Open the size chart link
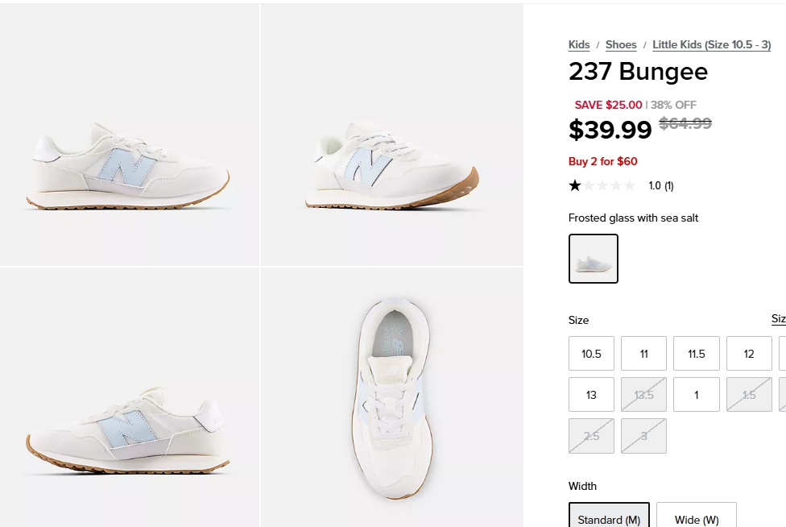Screen dimensions: 786x527 (778, 319)
